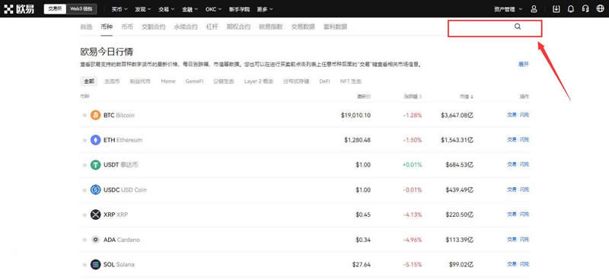
Task: Switch to 永续合约 tab
Action: coord(186,27)
